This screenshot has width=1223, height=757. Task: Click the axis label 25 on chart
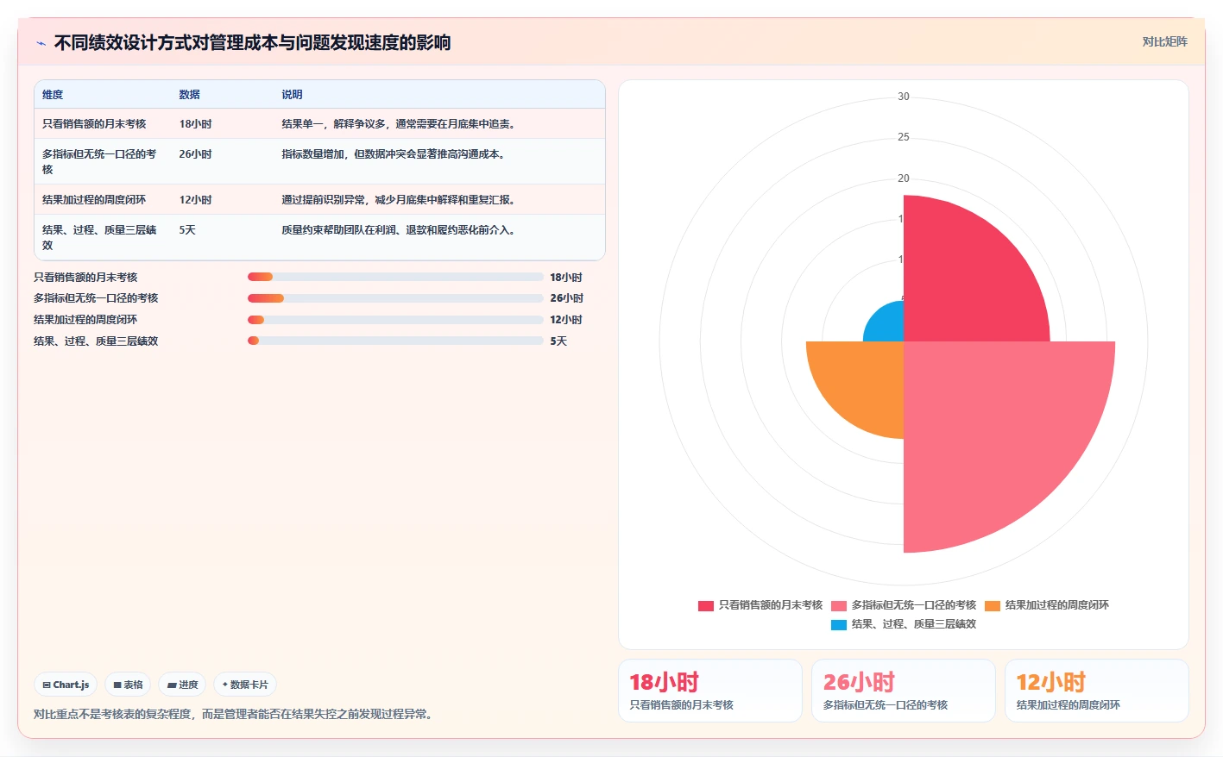[x=904, y=137]
